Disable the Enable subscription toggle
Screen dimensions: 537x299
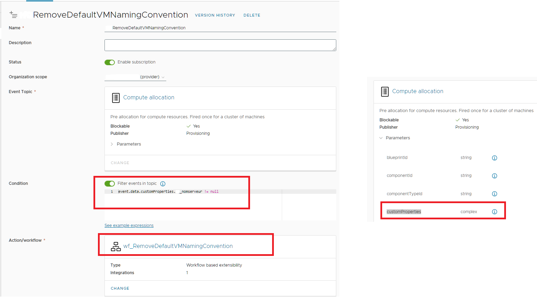(x=110, y=62)
